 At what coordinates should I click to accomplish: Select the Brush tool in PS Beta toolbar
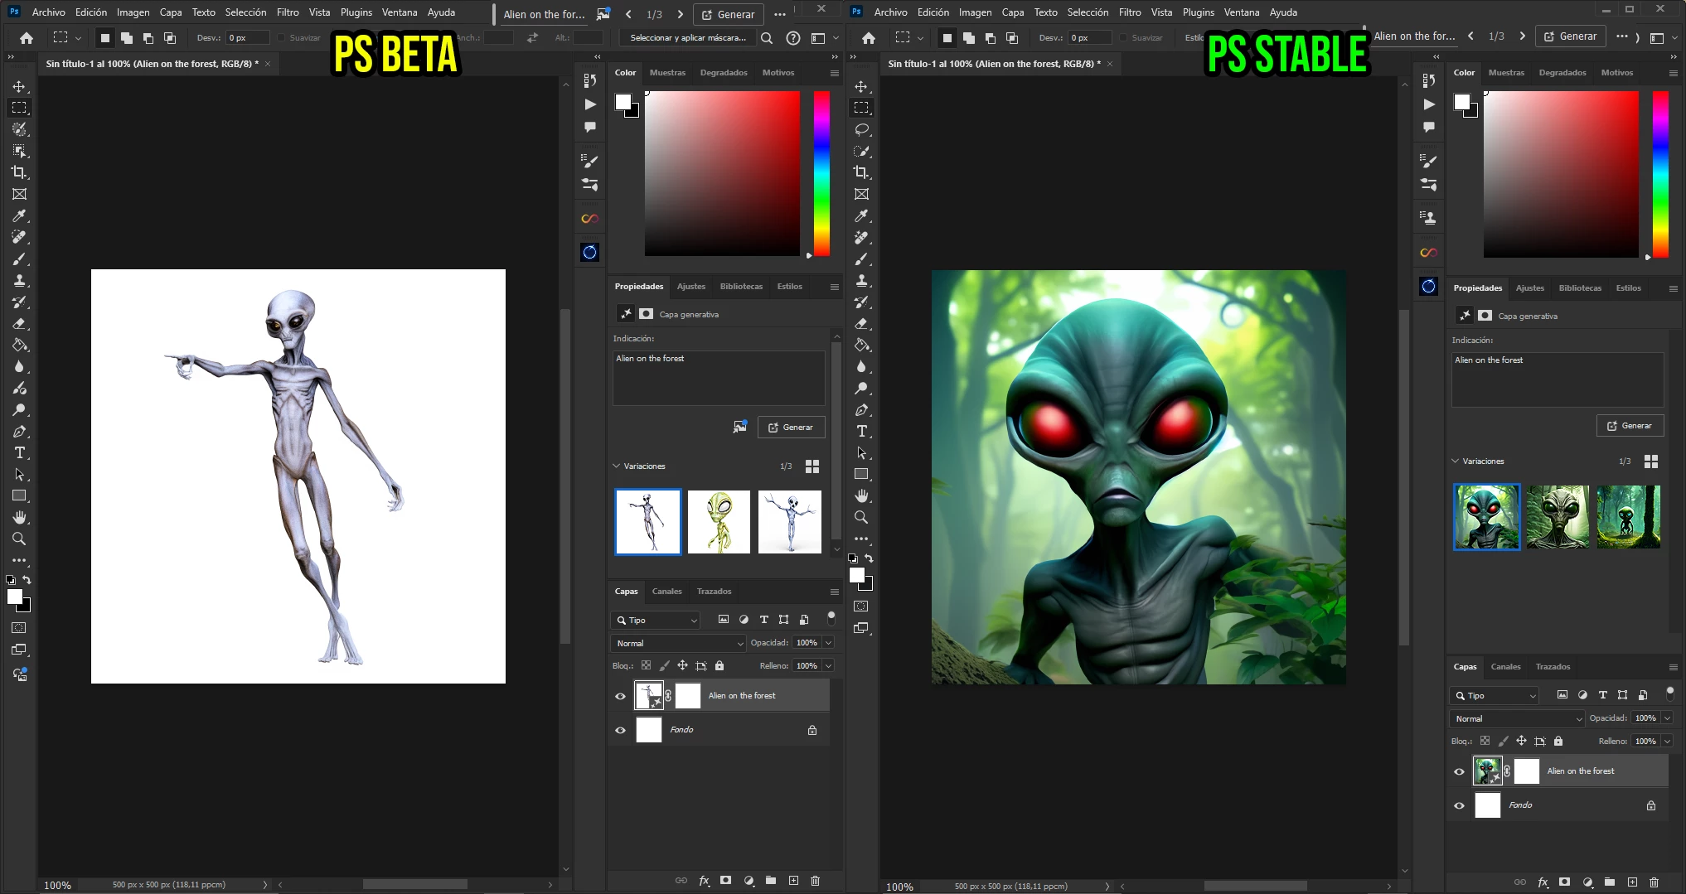click(x=19, y=259)
